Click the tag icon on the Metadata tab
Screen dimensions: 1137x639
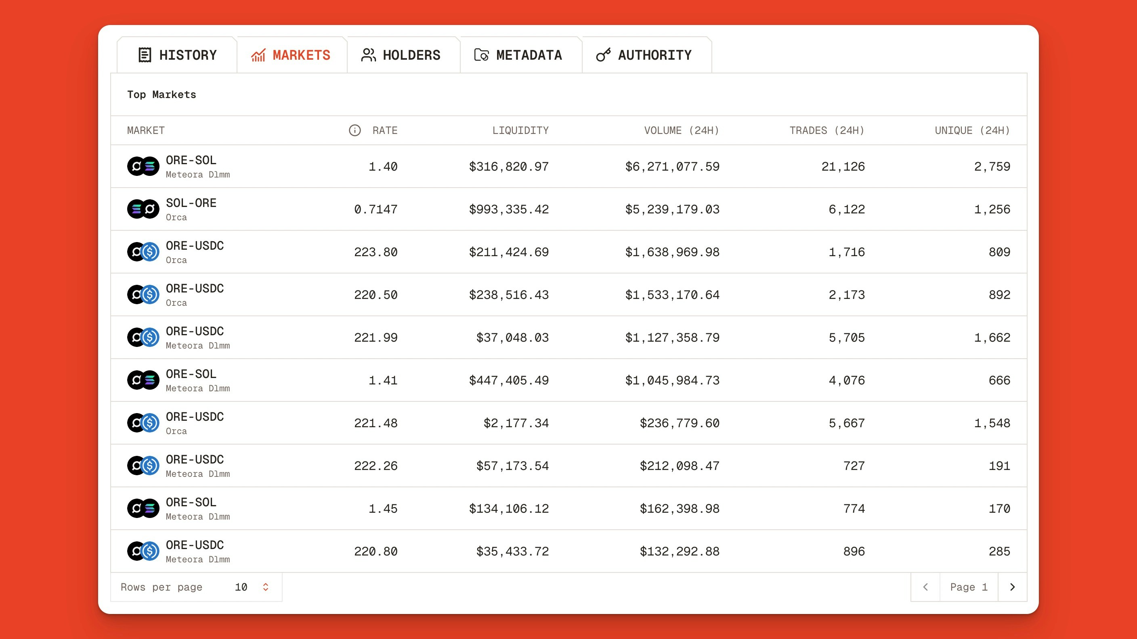click(481, 55)
